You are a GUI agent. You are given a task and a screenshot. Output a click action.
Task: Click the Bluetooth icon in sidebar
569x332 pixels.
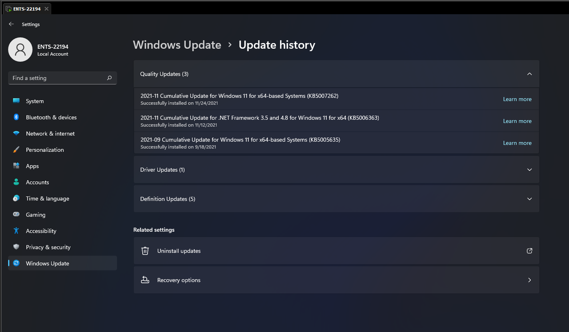(16, 117)
